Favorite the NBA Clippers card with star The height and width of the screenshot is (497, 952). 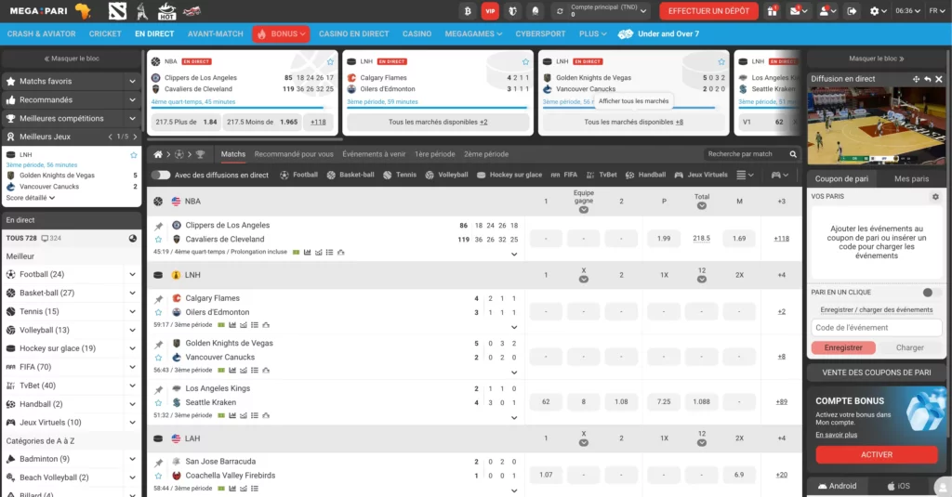330,61
